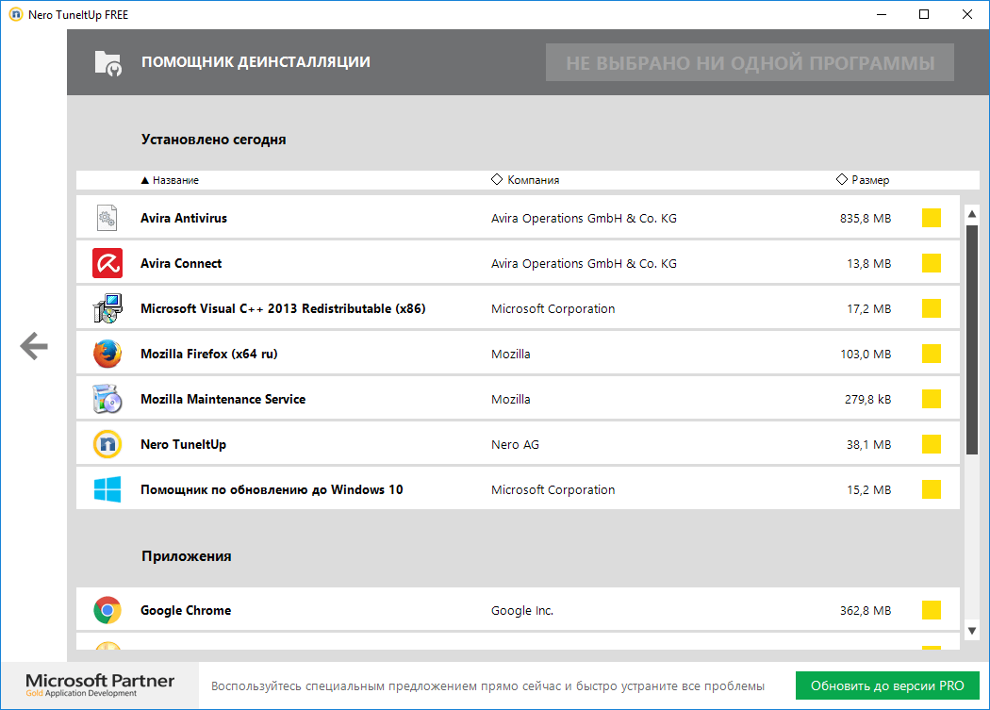This screenshot has height=710, width=990.
Task: Click the Обновить до версии PRO button
Action: click(887, 685)
